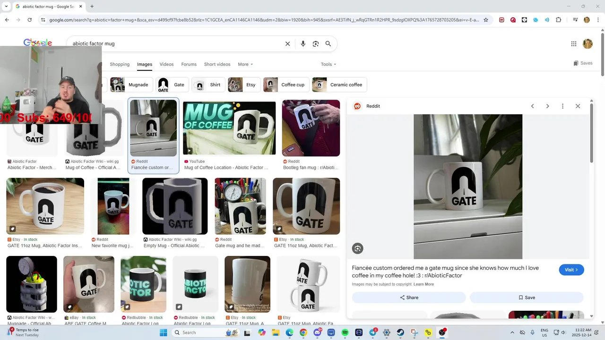
Task: Open the Learn More copyright link
Action: pyautogui.click(x=423, y=284)
